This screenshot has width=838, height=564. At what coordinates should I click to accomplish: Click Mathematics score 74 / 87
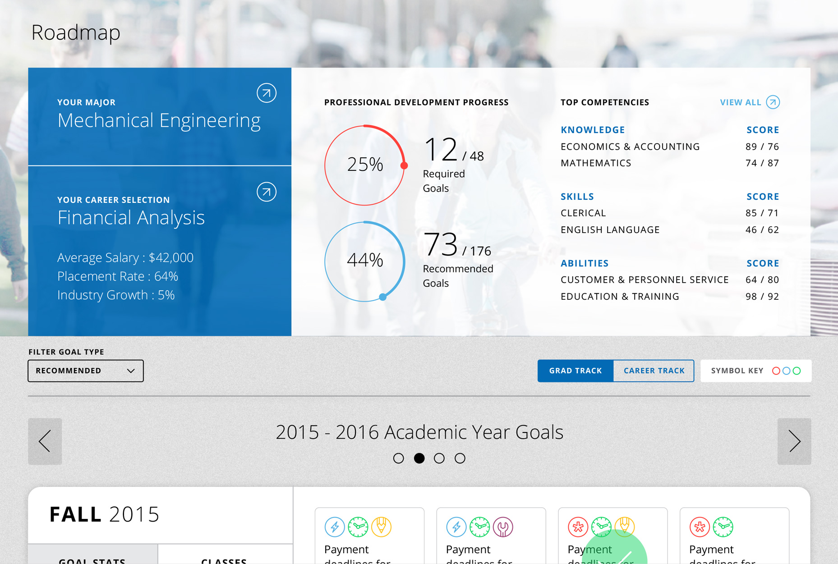(762, 163)
